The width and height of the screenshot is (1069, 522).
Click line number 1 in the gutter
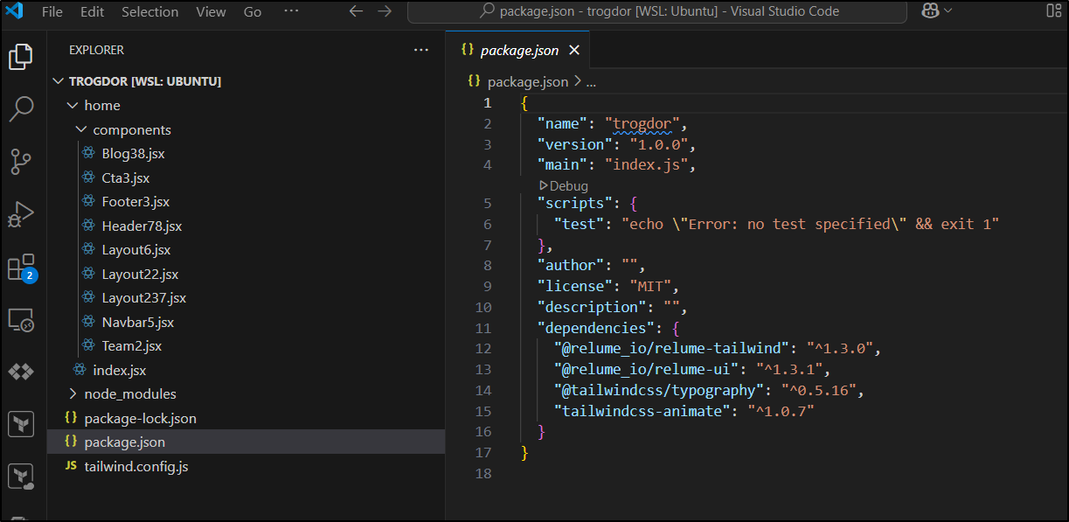(x=488, y=103)
